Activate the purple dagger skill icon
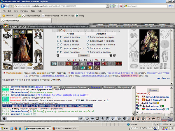The image size is (175, 131). [97, 63]
